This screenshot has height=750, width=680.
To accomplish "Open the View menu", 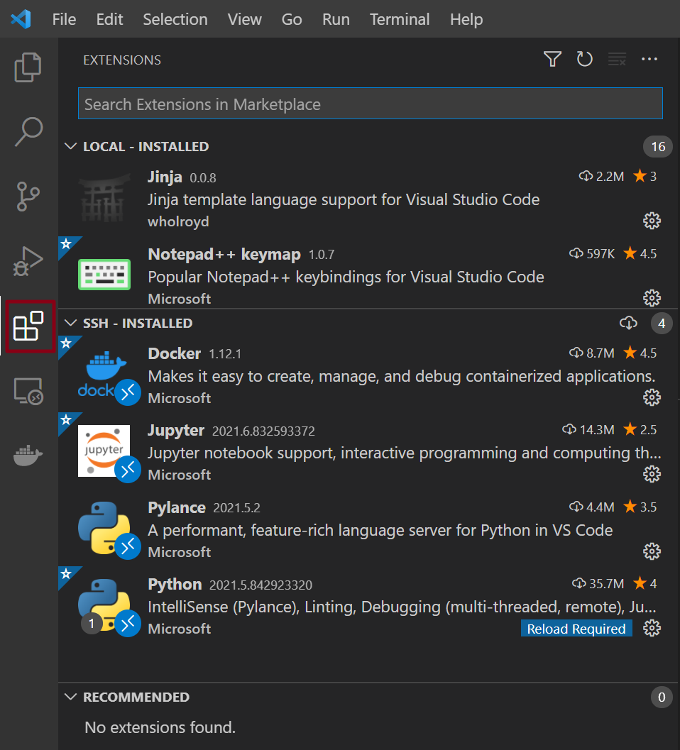I will (245, 19).
